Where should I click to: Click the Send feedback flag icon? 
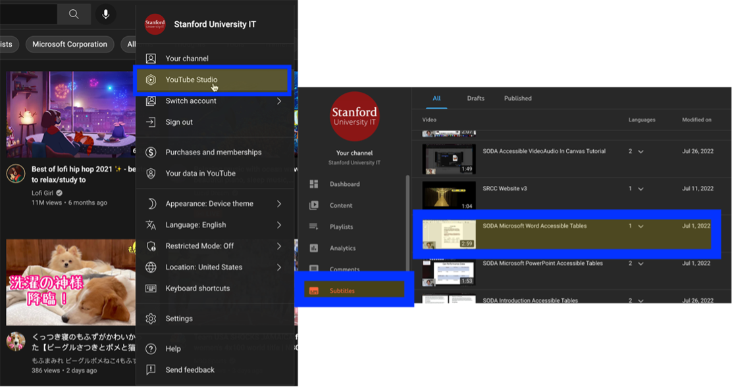point(151,370)
